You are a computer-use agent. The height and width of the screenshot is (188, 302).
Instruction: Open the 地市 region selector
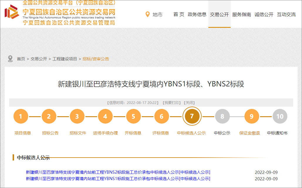[157, 15]
